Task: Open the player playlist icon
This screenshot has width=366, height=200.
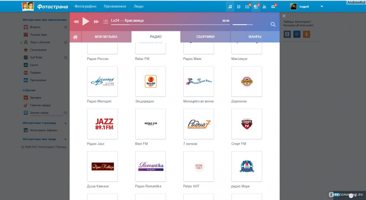Action: coord(105,22)
